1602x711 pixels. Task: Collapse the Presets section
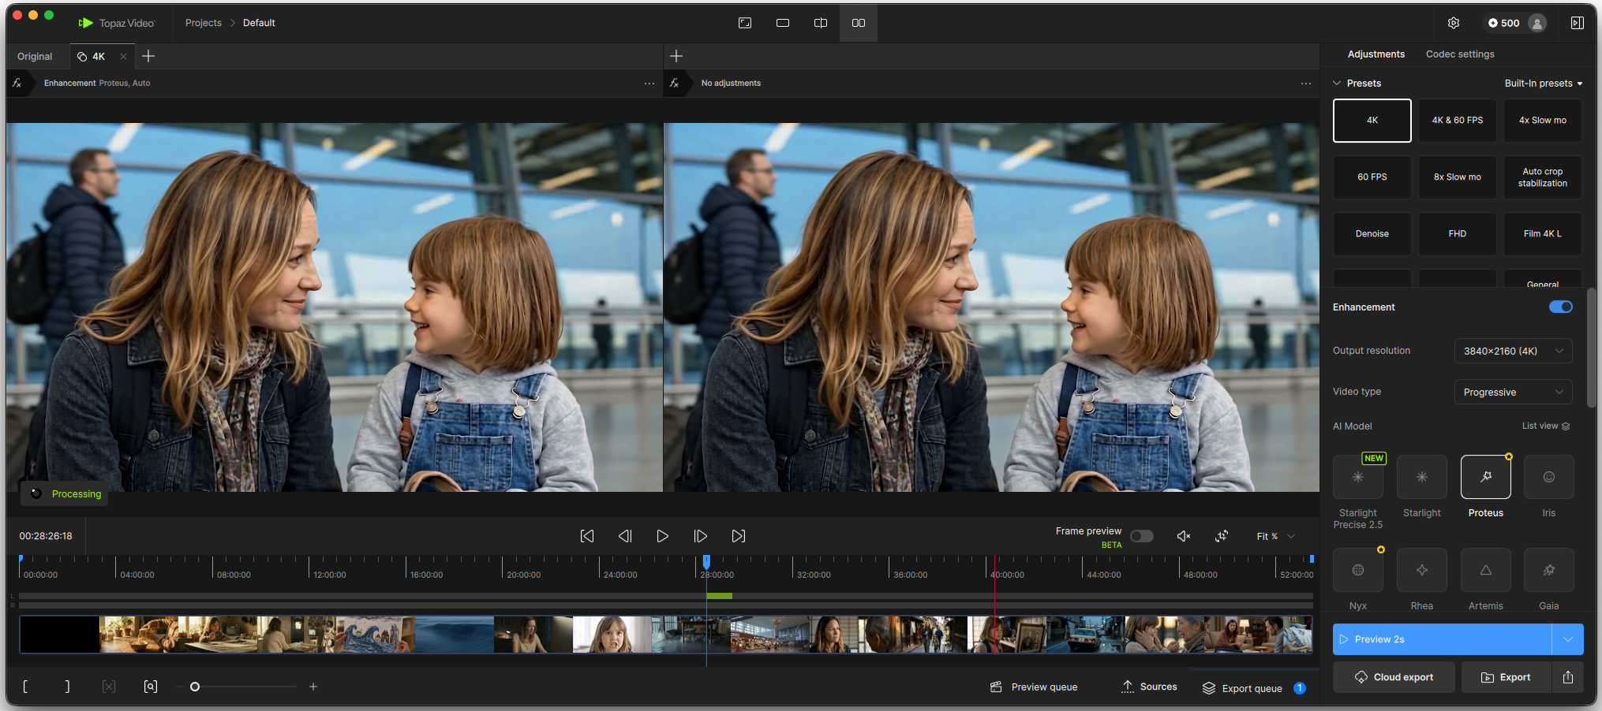1337,84
